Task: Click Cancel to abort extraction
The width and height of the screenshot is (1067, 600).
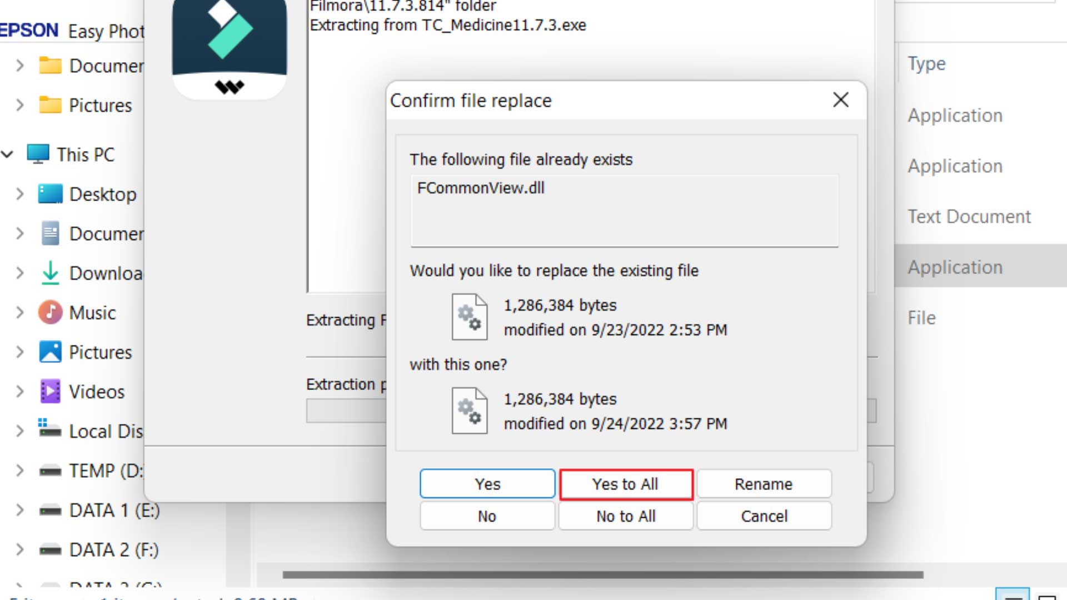Action: [x=764, y=517]
